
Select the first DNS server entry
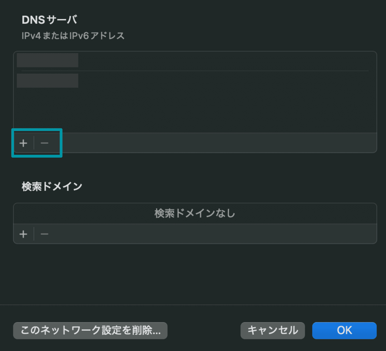point(48,60)
